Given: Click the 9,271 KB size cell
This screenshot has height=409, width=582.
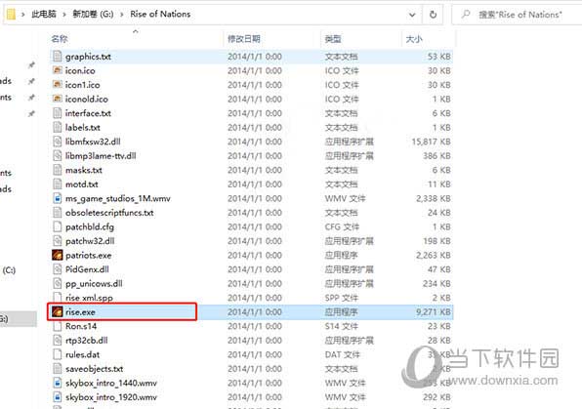Looking at the screenshot, I should coord(434,311).
